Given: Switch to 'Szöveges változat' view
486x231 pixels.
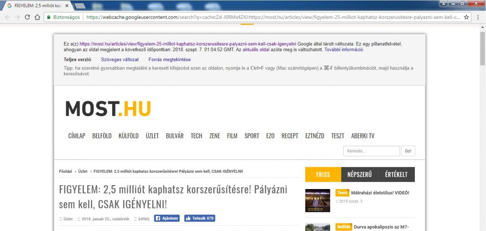Looking at the screenshot, I should (x=120, y=59).
